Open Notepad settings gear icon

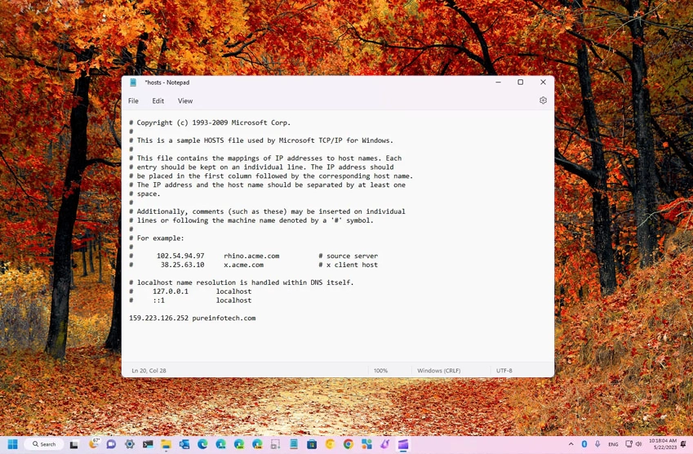click(x=543, y=100)
